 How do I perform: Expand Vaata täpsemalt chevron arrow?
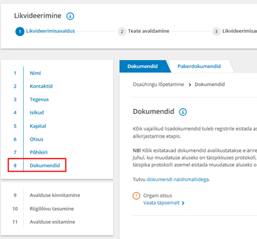183,203
